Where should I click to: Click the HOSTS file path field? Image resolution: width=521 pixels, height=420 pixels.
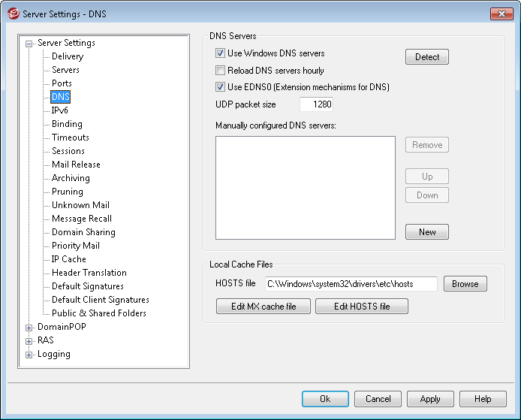pyautogui.click(x=351, y=284)
